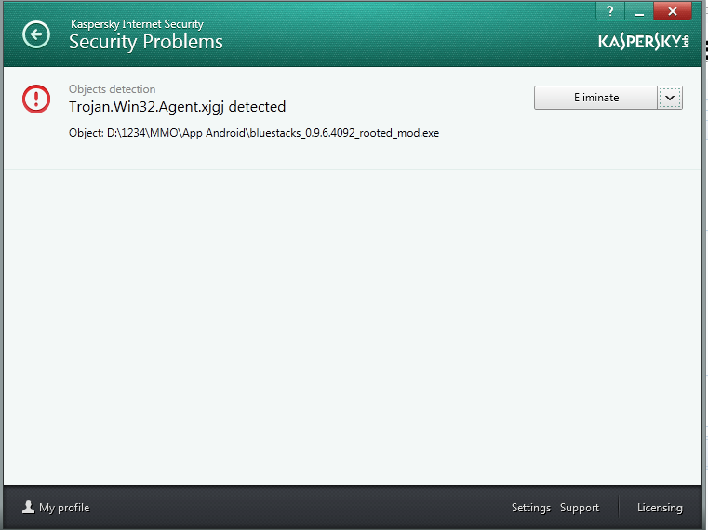The height and width of the screenshot is (530, 708).
Task: Open the Licensing link
Action: tap(660, 508)
